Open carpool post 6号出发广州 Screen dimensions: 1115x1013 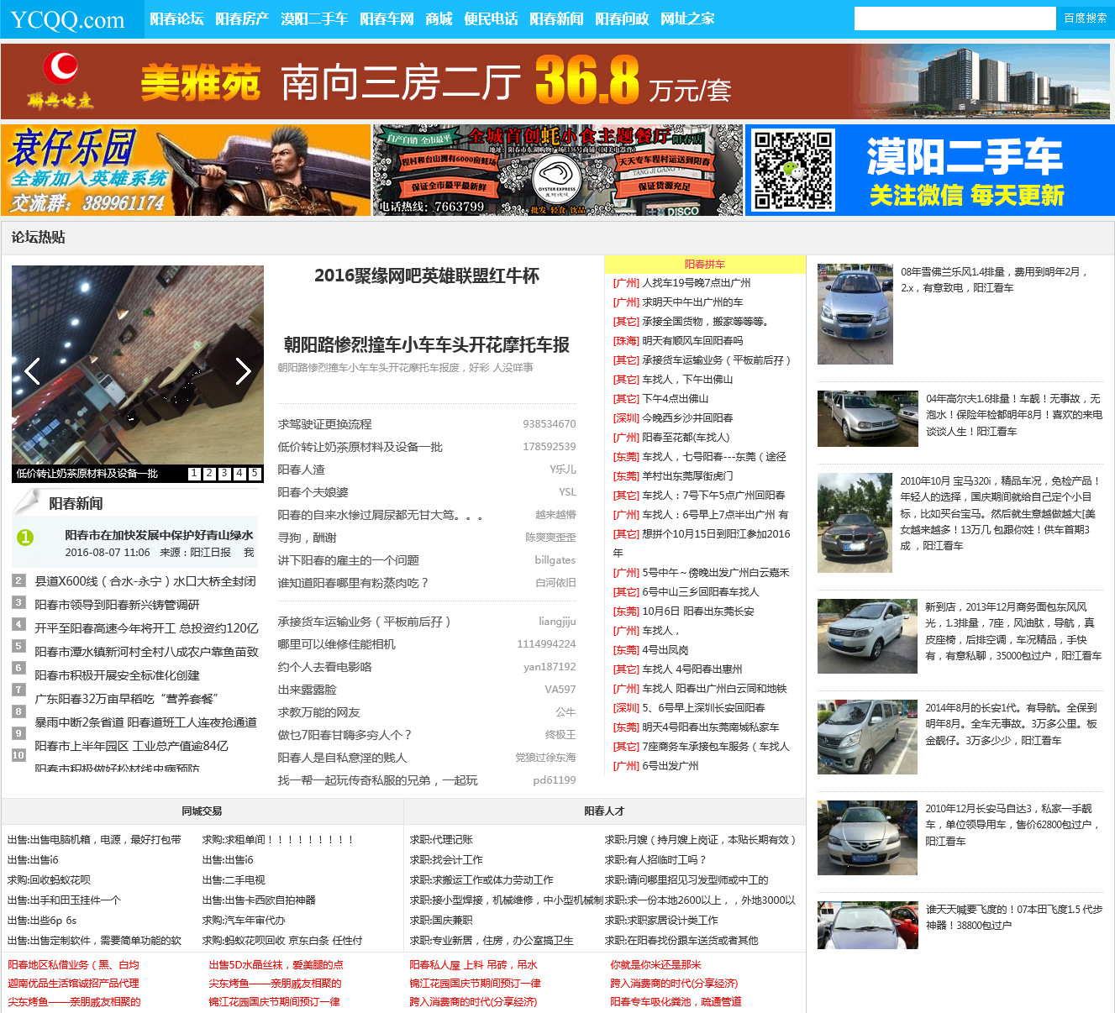click(671, 766)
